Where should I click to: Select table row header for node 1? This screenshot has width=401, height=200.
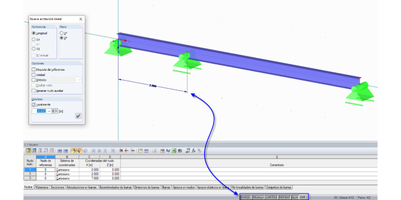(x=30, y=169)
